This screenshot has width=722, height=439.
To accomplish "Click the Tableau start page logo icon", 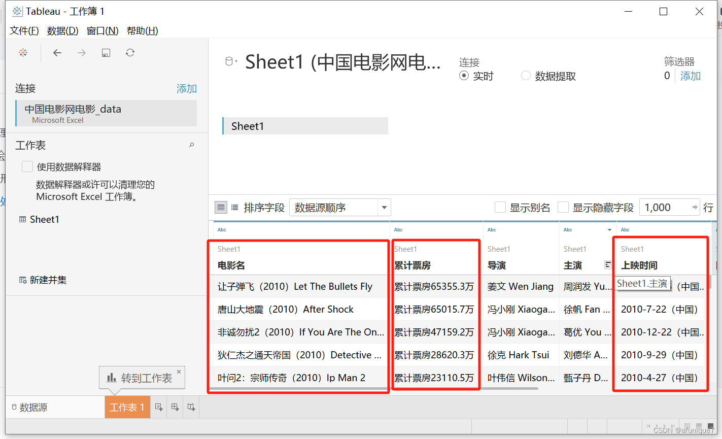I will 23,53.
